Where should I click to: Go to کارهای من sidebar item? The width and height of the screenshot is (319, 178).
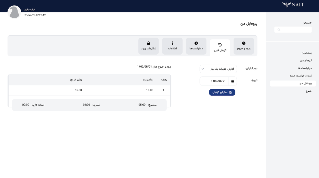(306, 61)
